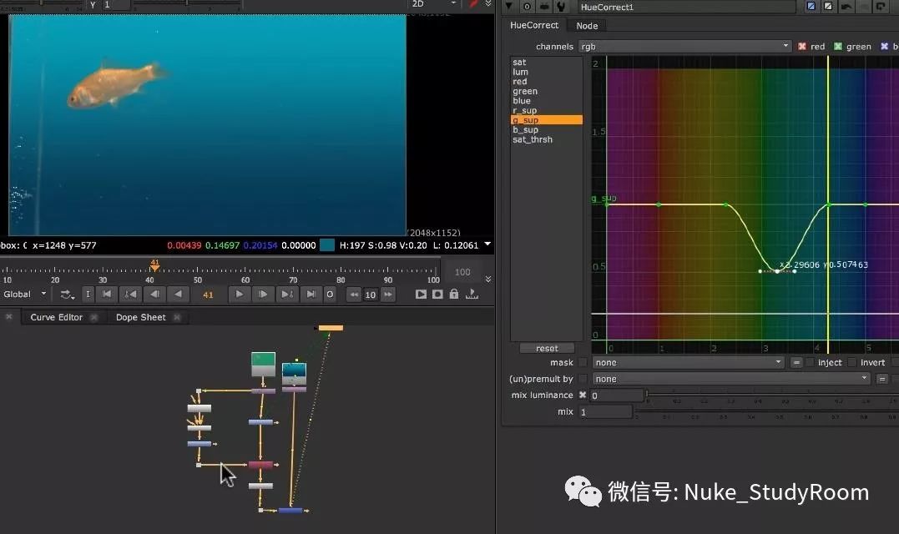Click the camera-shaped icon in HueCorrect1 header
Screen dimensions: 899x534
(544, 7)
